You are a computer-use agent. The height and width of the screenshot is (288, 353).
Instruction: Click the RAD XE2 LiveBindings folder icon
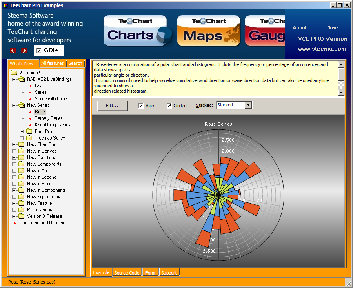tap(22, 79)
